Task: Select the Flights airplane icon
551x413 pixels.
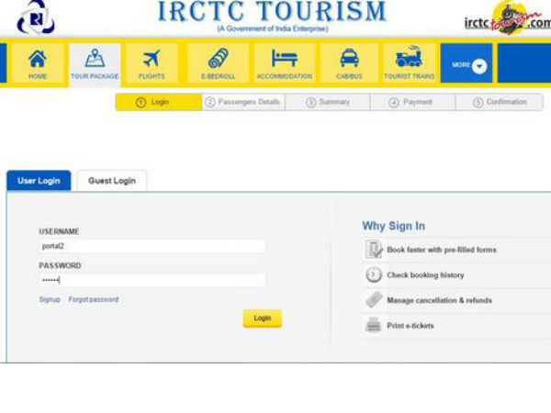Action: tap(152, 63)
